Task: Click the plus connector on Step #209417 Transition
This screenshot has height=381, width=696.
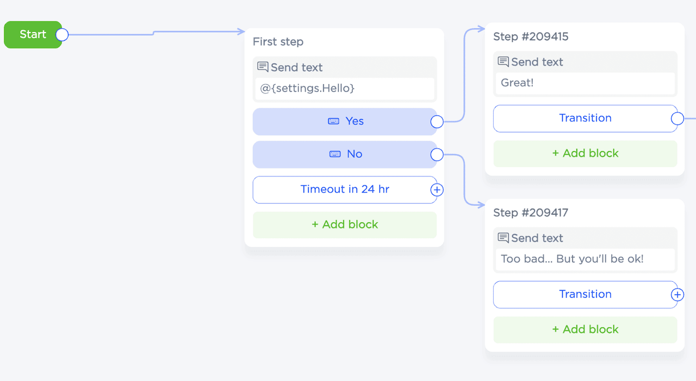Action: point(677,295)
